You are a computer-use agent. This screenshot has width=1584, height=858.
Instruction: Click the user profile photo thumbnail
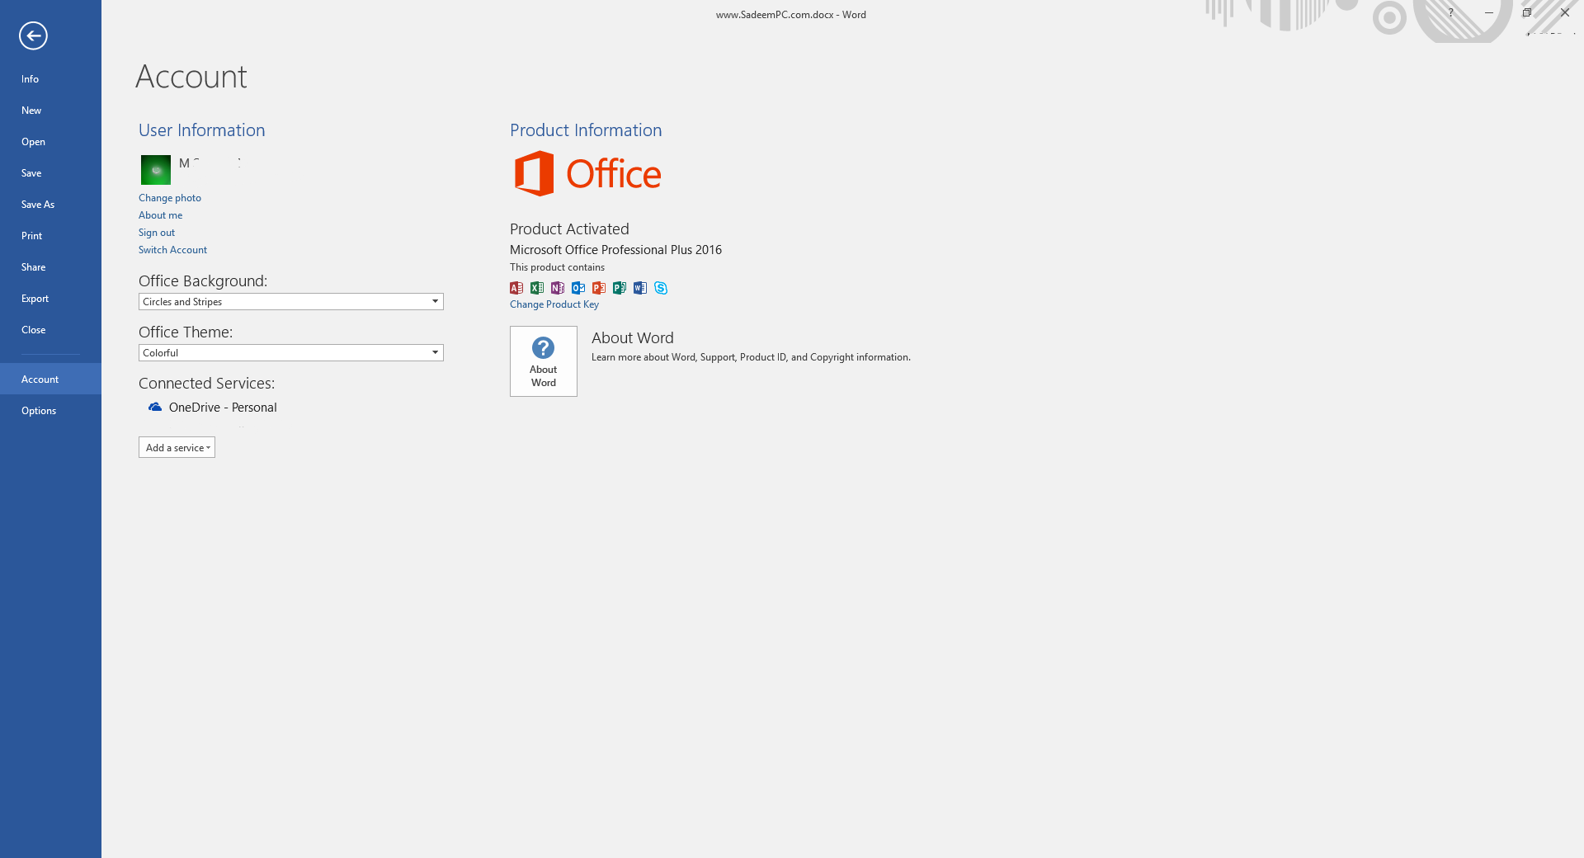coord(156,170)
